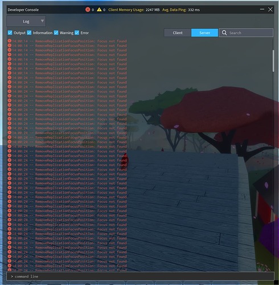Image resolution: width=279 pixels, height=285 pixels.
Task: Uncheck the Information filter checkbox
Action: coord(29,32)
